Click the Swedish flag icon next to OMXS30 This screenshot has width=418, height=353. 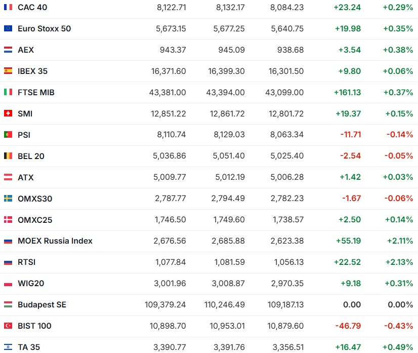tap(8, 199)
